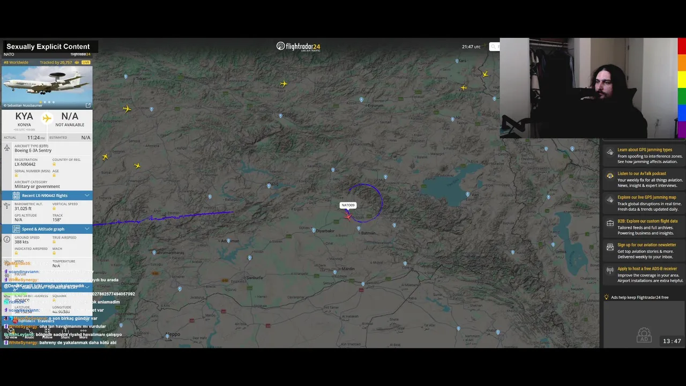Click the KYA Konya origin airport

[x=24, y=119]
